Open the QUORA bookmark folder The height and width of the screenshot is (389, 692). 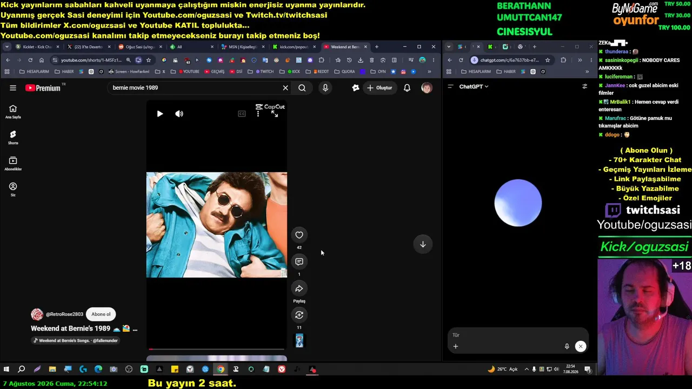coord(344,71)
